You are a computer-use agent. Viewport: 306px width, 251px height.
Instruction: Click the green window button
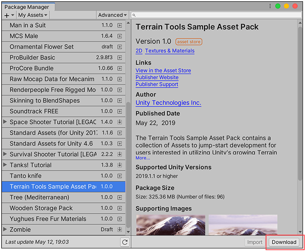278,6
